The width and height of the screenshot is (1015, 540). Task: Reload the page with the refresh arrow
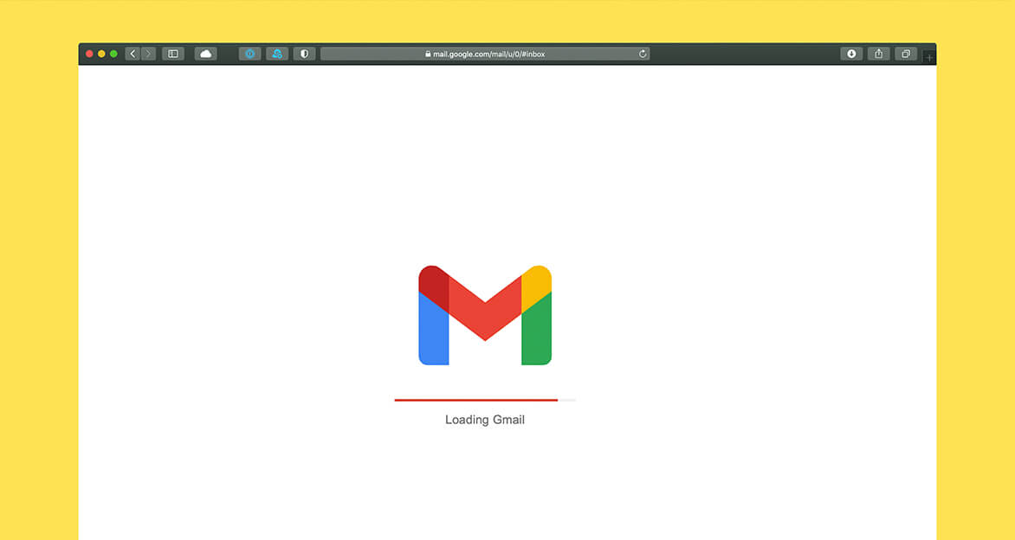[643, 54]
